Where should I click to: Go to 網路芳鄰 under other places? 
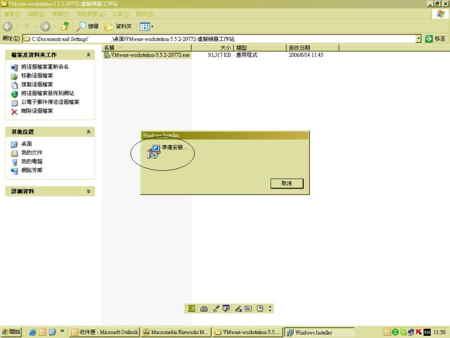point(31,170)
